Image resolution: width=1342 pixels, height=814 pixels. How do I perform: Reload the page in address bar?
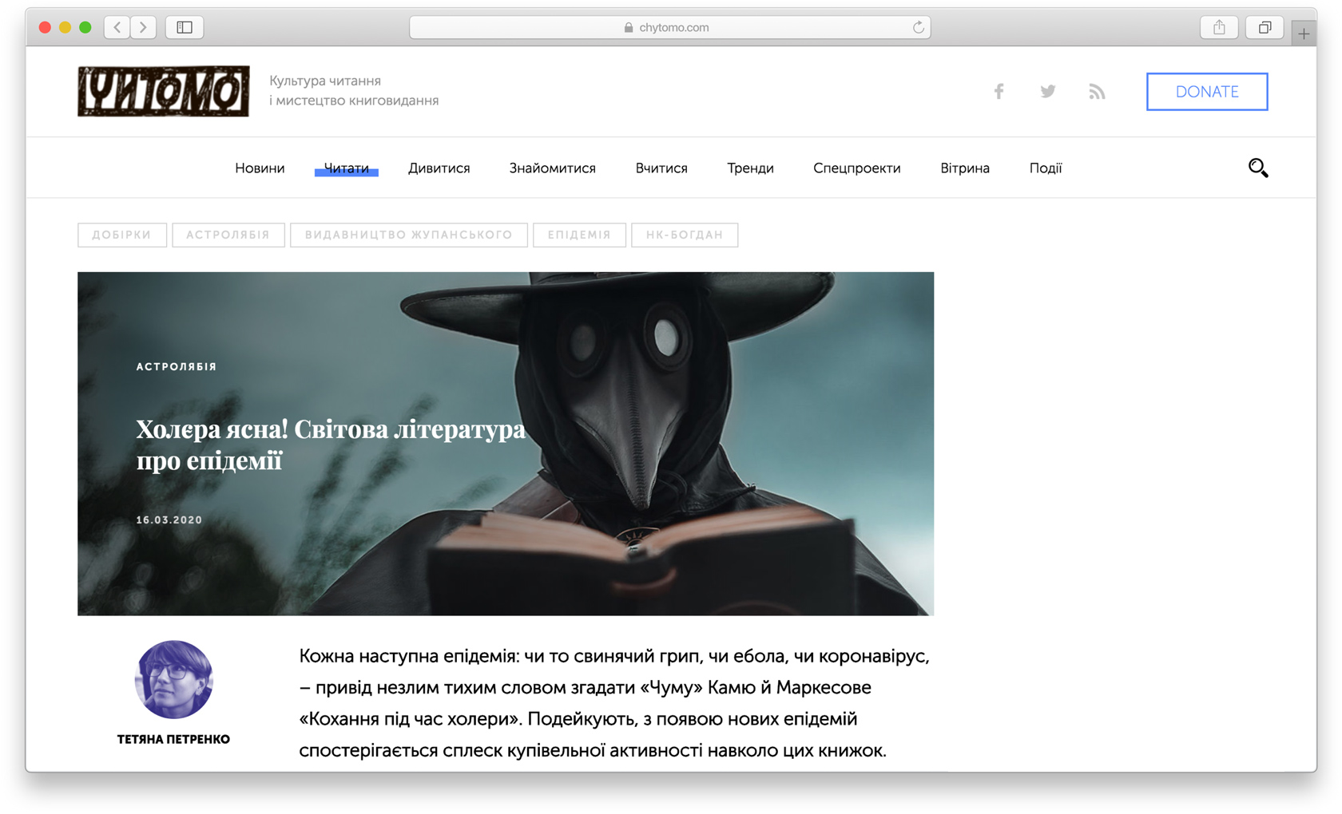click(918, 27)
